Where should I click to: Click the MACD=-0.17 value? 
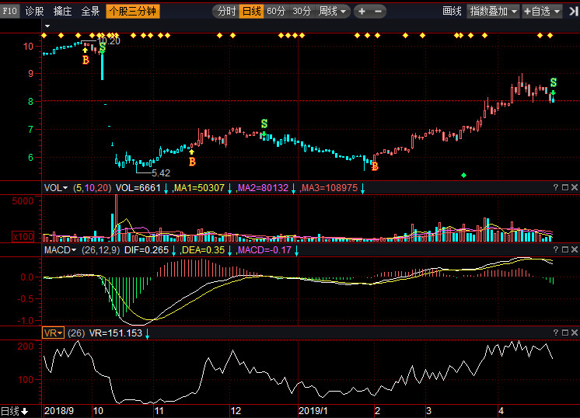click(265, 250)
